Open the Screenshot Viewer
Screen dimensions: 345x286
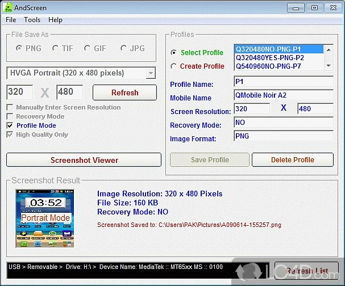point(84,160)
